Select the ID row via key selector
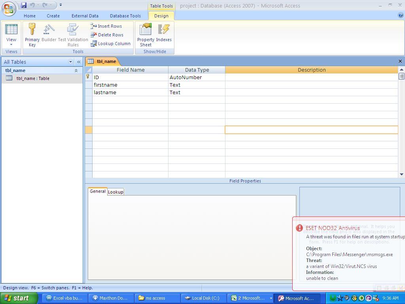This screenshot has width=405, height=304. click(89, 77)
